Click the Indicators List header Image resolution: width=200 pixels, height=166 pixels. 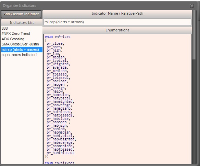pos(22,23)
